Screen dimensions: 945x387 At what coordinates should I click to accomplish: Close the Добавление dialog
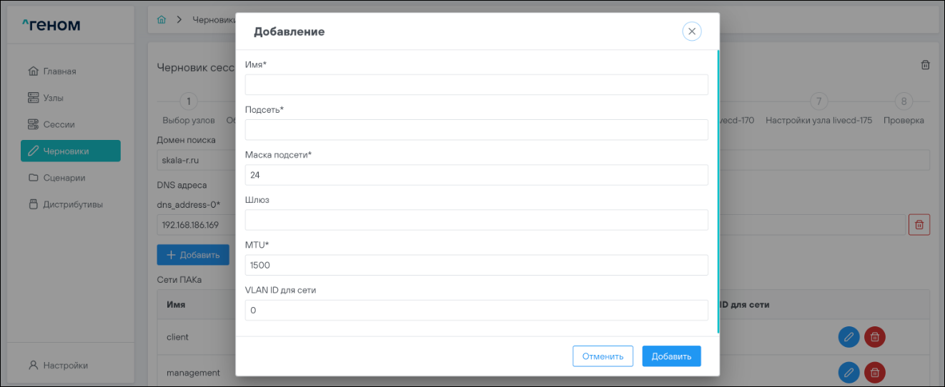[x=691, y=31]
